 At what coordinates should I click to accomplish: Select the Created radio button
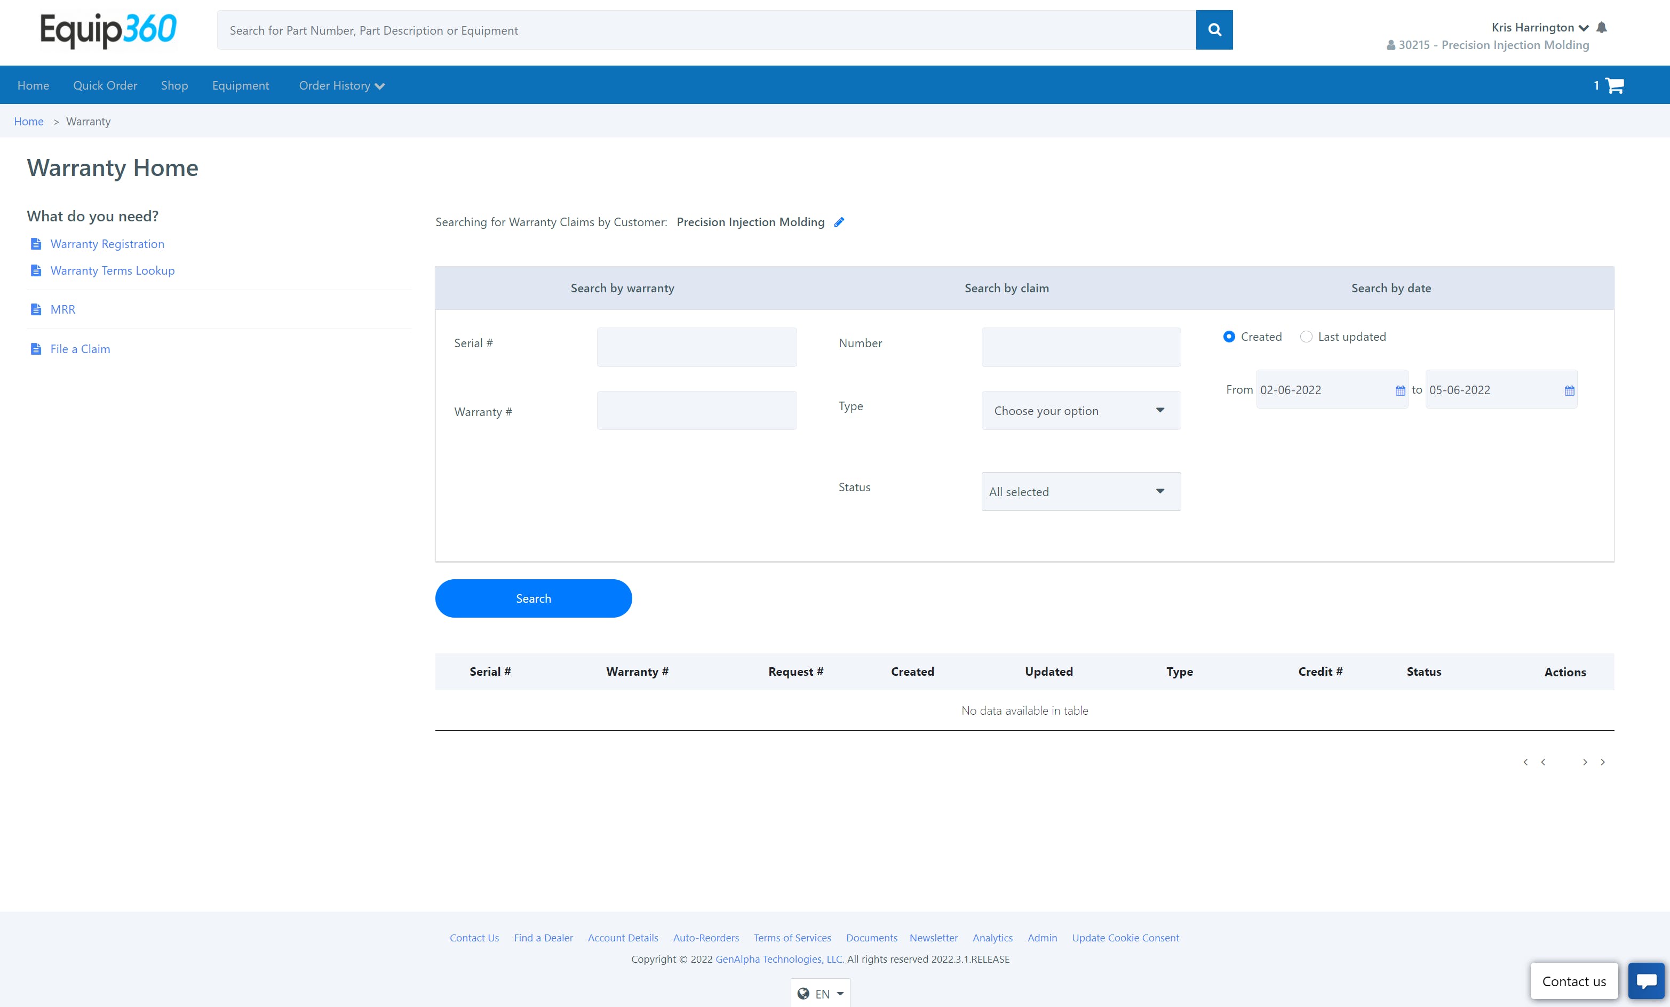tap(1229, 337)
